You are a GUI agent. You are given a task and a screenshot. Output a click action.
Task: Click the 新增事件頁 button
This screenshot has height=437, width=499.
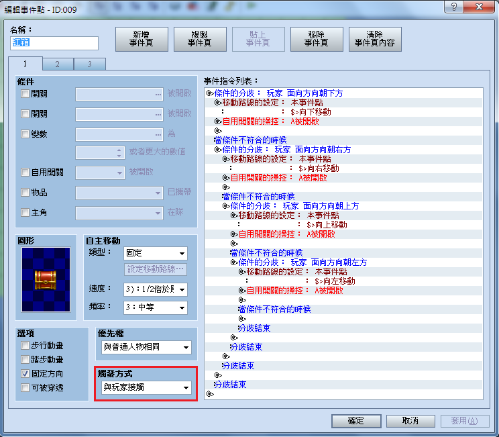pyautogui.click(x=142, y=39)
